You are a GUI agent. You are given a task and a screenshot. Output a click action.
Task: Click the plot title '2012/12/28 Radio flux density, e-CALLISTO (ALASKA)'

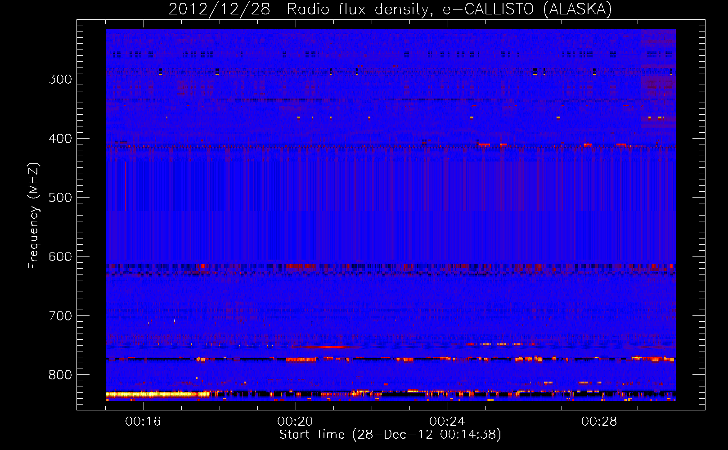point(390,9)
